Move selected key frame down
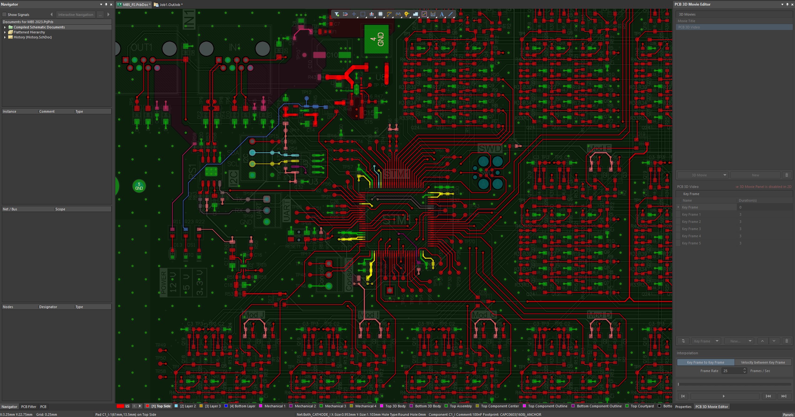 point(774,341)
